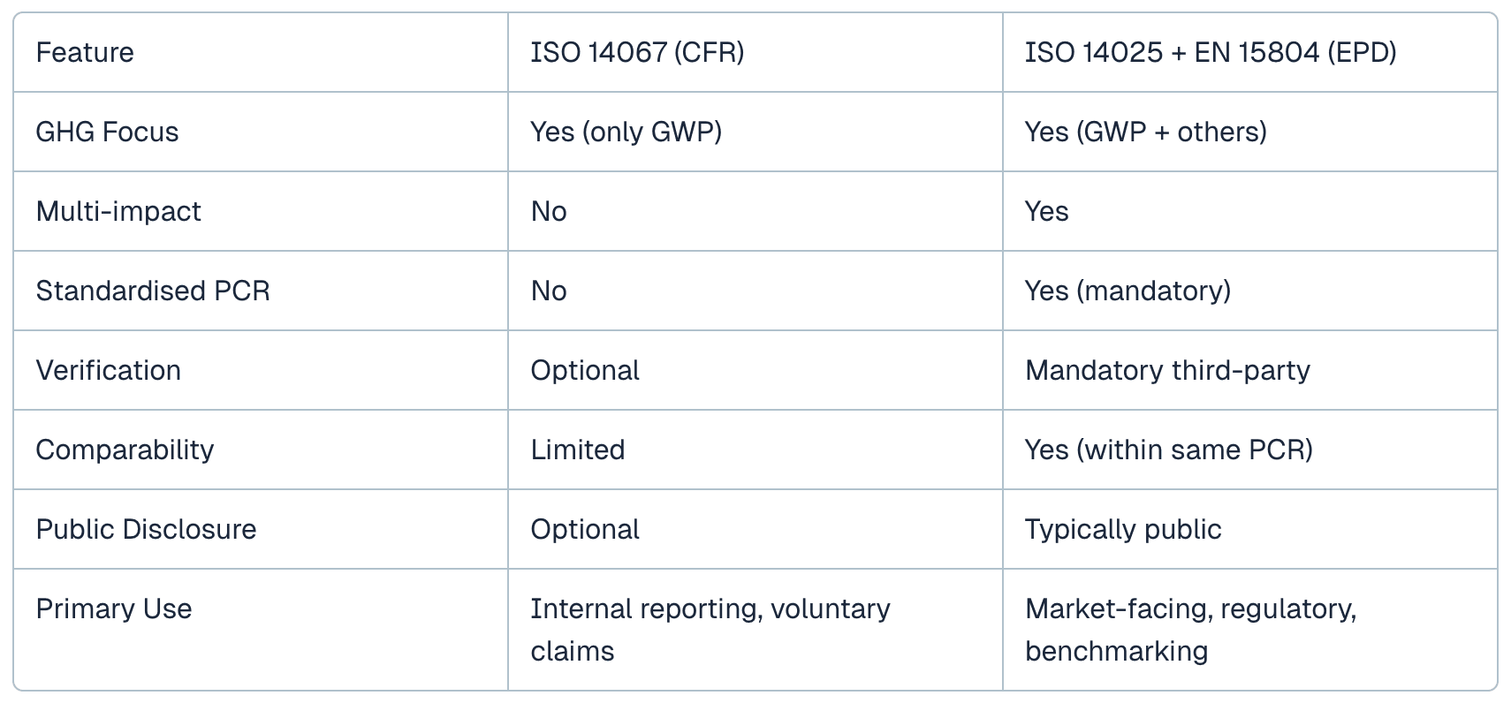Select the "GHG Focus" row label
This screenshot has height=703, width=1511.
tap(107, 132)
